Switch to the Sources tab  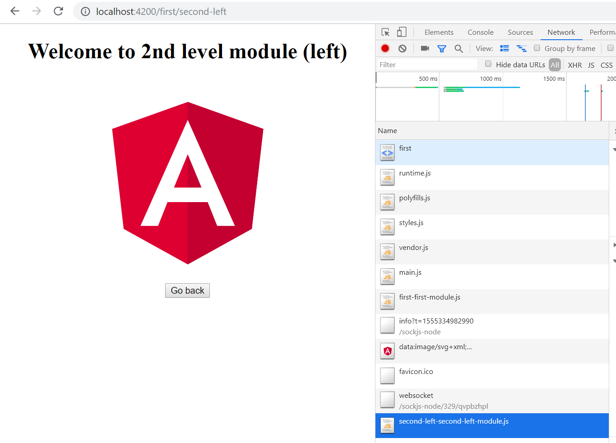pos(520,32)
